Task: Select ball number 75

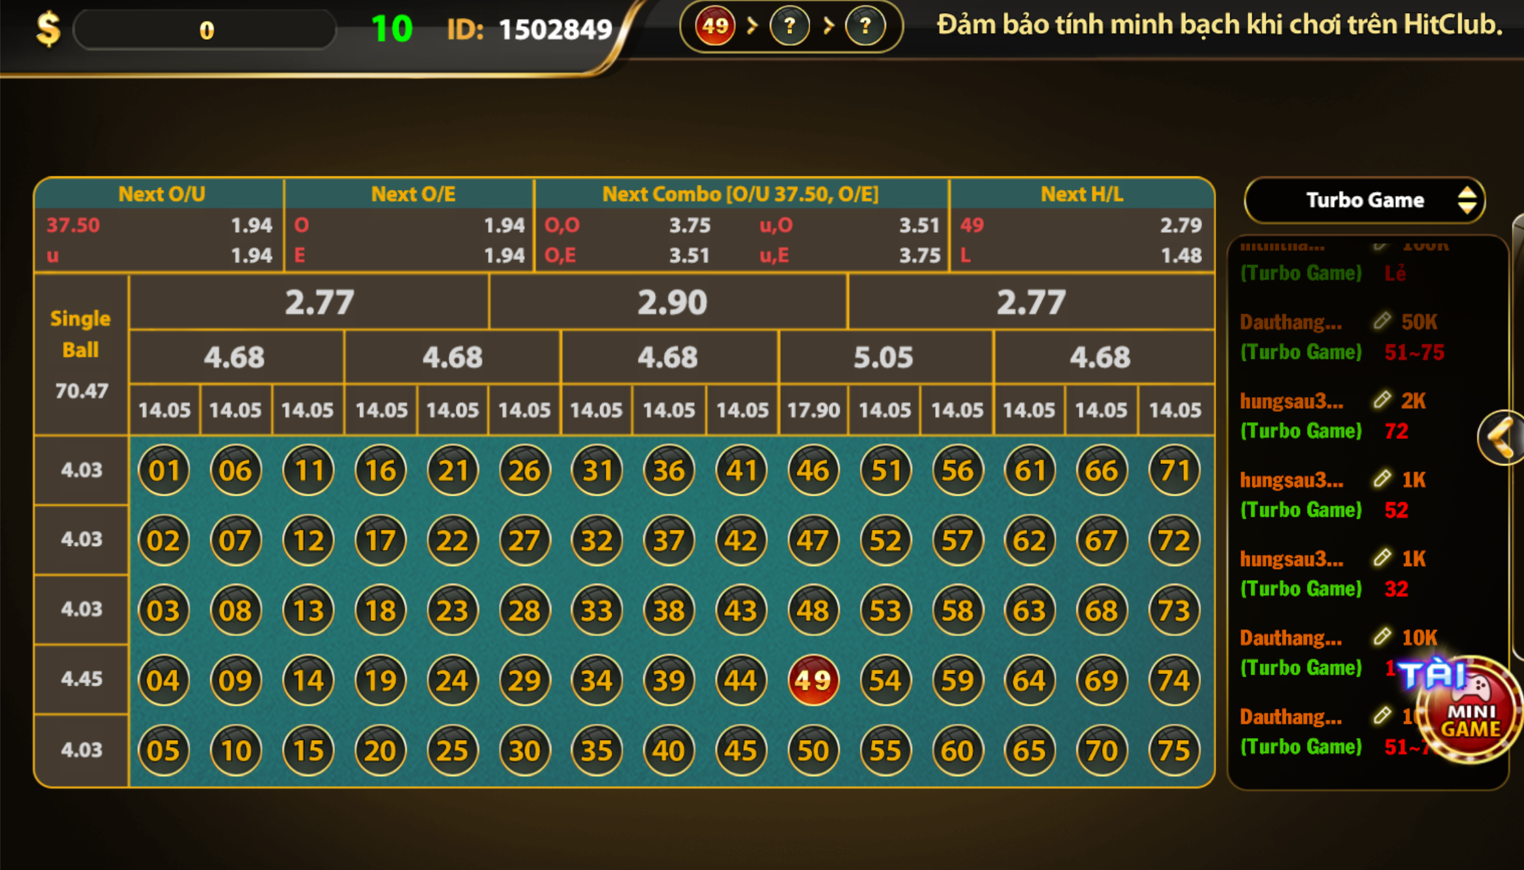Action: [1173, 750]
